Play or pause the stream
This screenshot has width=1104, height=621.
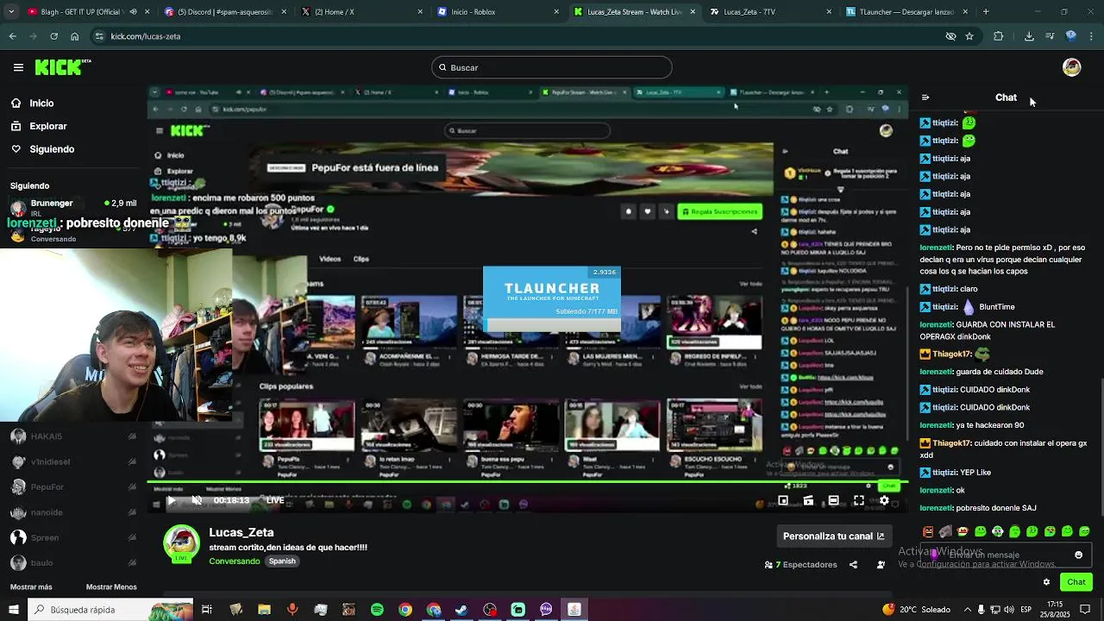click(171, 500)
